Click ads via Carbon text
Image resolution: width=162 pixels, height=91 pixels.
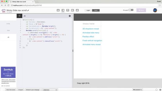[x=6, y=86]
